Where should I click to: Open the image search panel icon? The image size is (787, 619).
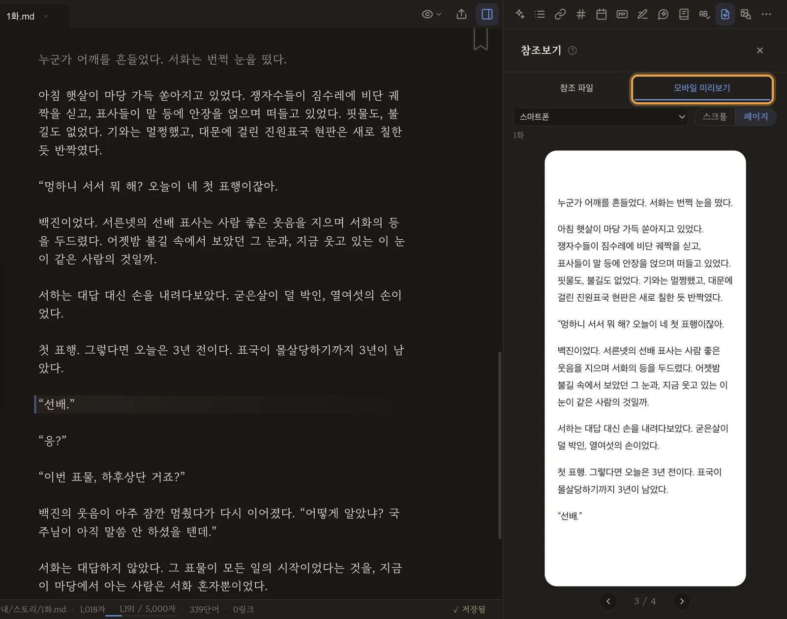pyautogui.click(x=746, y=14)
